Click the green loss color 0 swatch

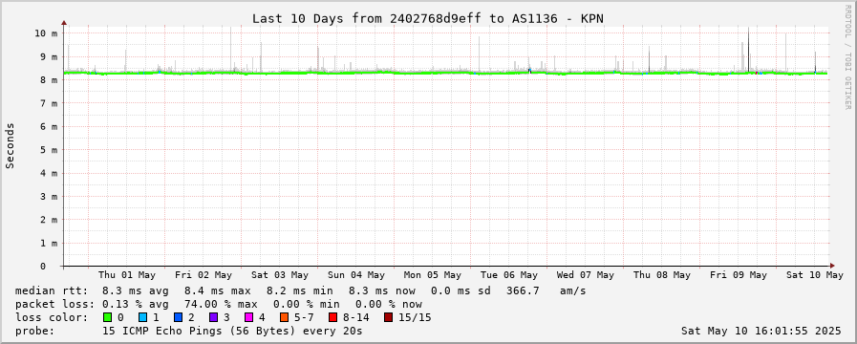tap(107, 317)
